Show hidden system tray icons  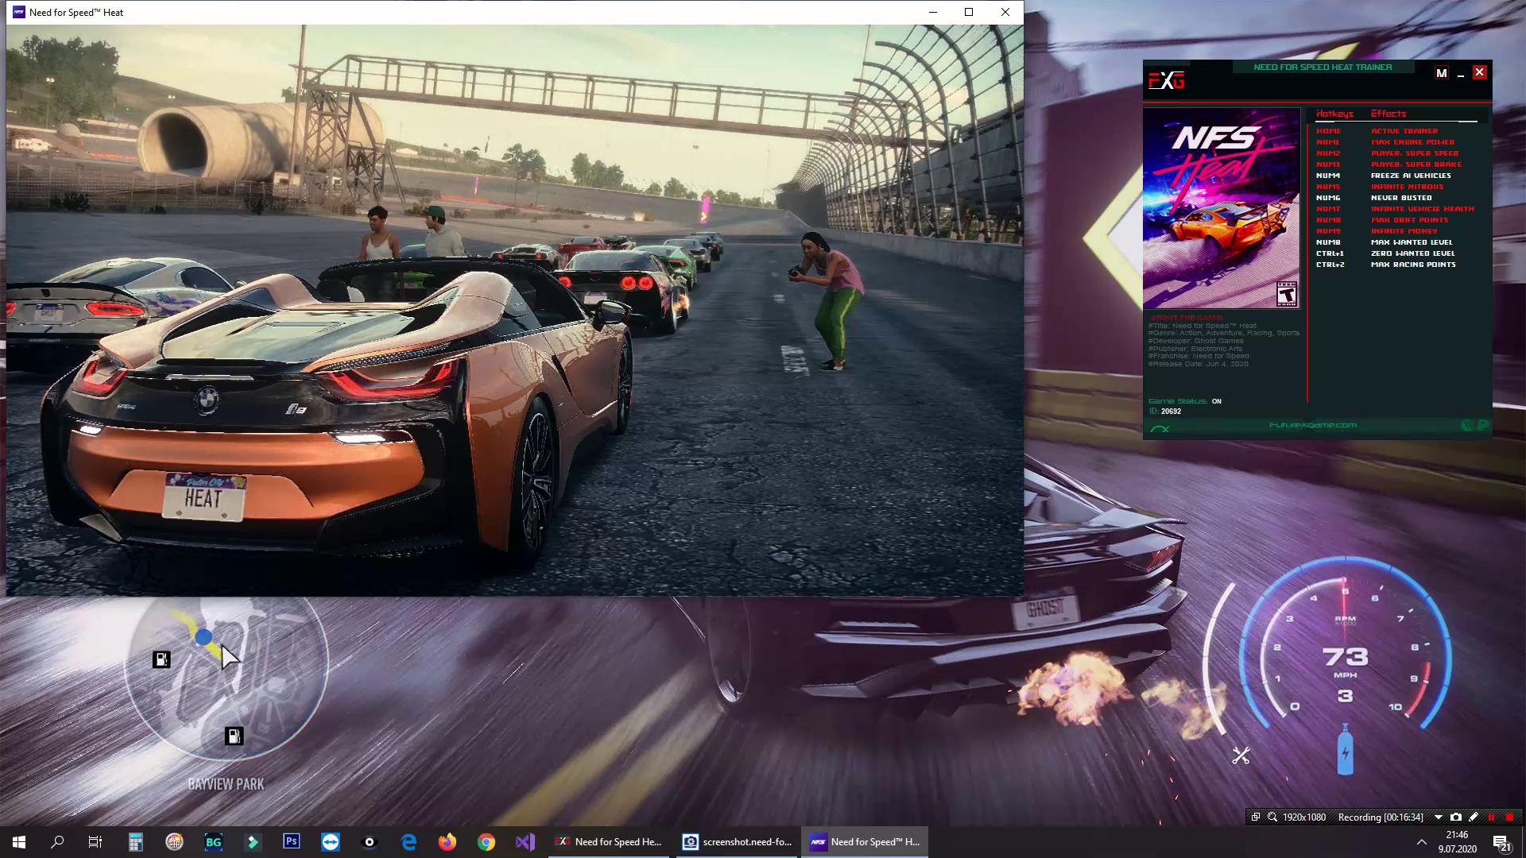pos(1421,842)
